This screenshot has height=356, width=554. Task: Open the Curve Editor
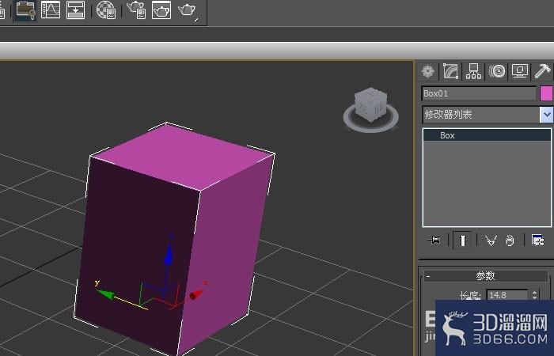pyautogui.click(x=50, y=9)
